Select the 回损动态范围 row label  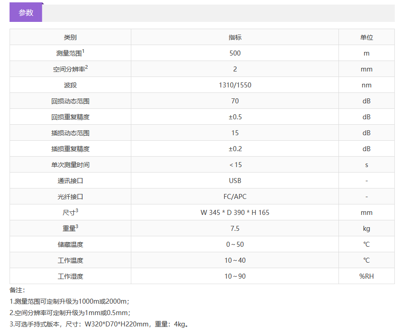70,101
